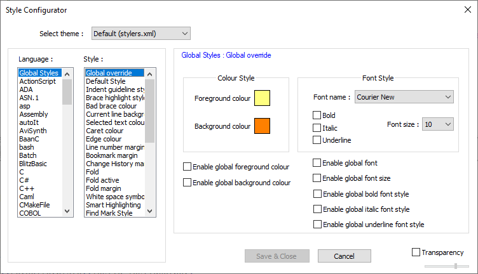Select C++ in the Language list
Viewport: 478px width, 274px height.
[40, 188]
